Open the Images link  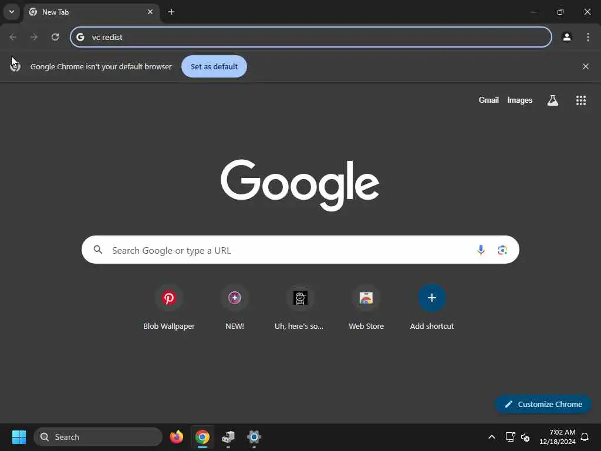pos(520,100)
